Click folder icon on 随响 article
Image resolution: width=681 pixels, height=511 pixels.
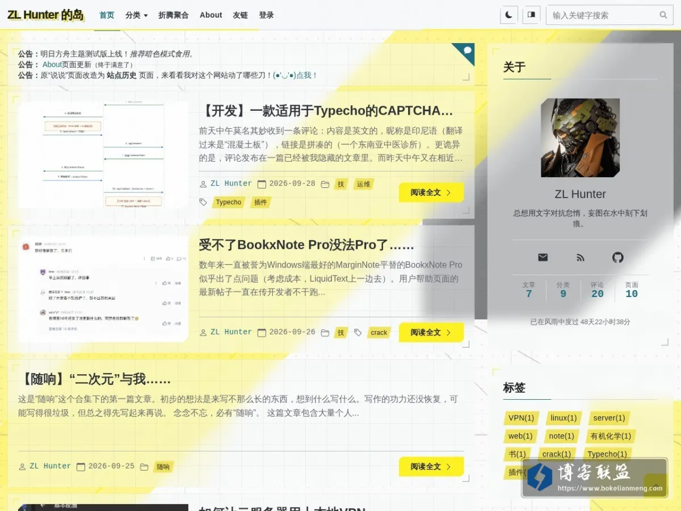pyautogui.click(x=144, y=467)
